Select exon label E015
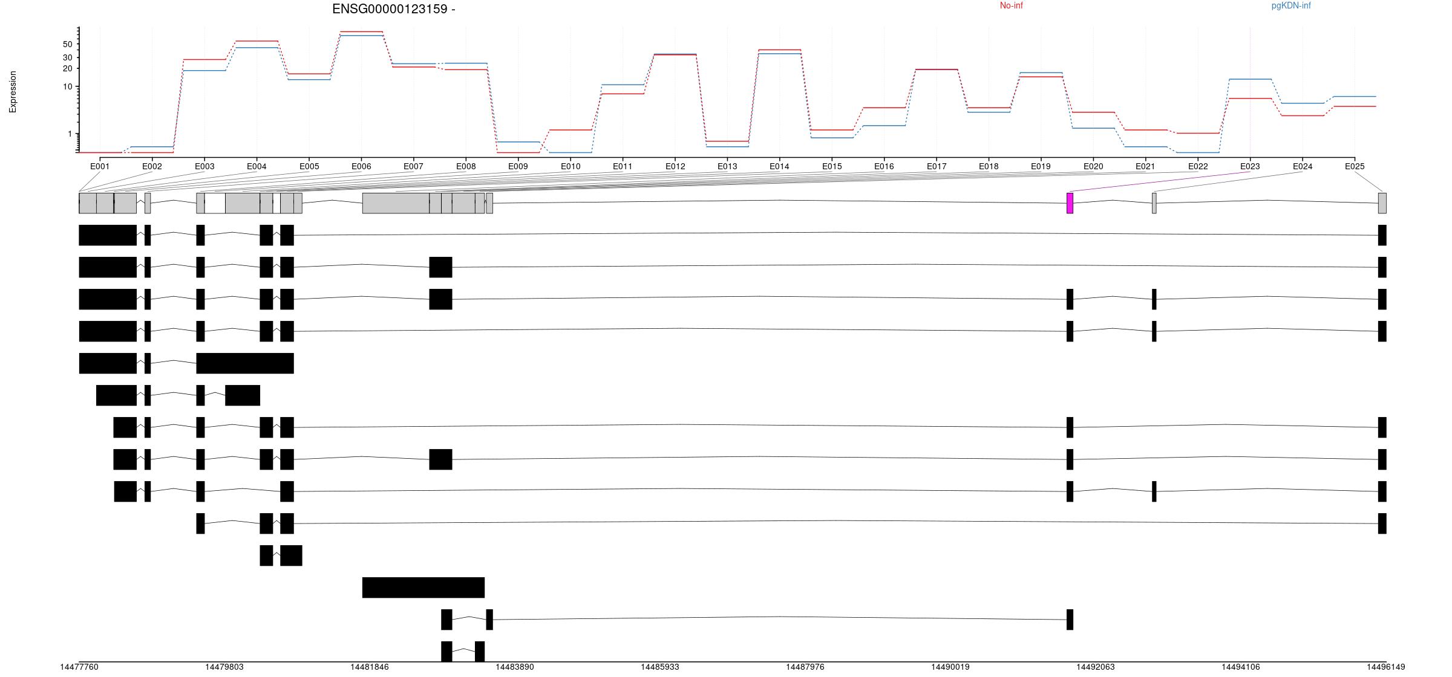1452x677 pixels. tap(832, 166)
